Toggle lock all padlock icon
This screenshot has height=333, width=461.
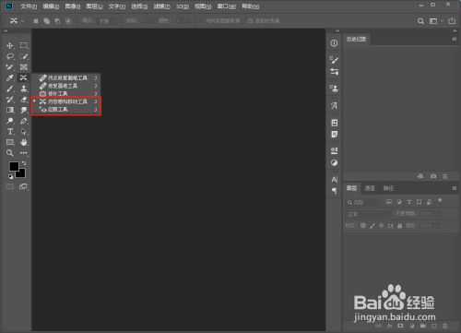[x=399, y=226]
